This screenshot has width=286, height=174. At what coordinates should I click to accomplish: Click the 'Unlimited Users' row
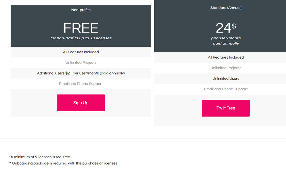pos(226,78)
